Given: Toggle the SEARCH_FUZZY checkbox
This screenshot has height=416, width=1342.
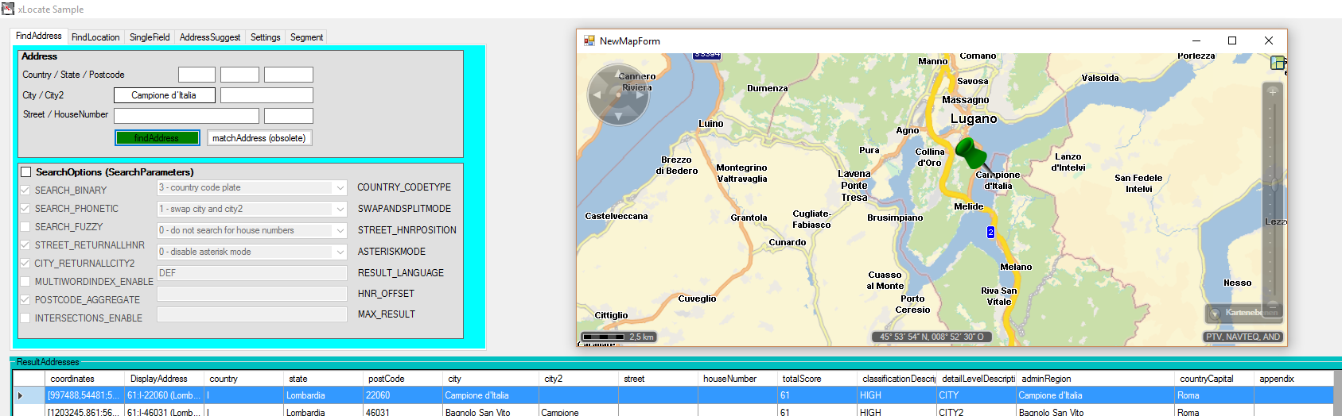Looking at the screenshot, I should point(25,227).
